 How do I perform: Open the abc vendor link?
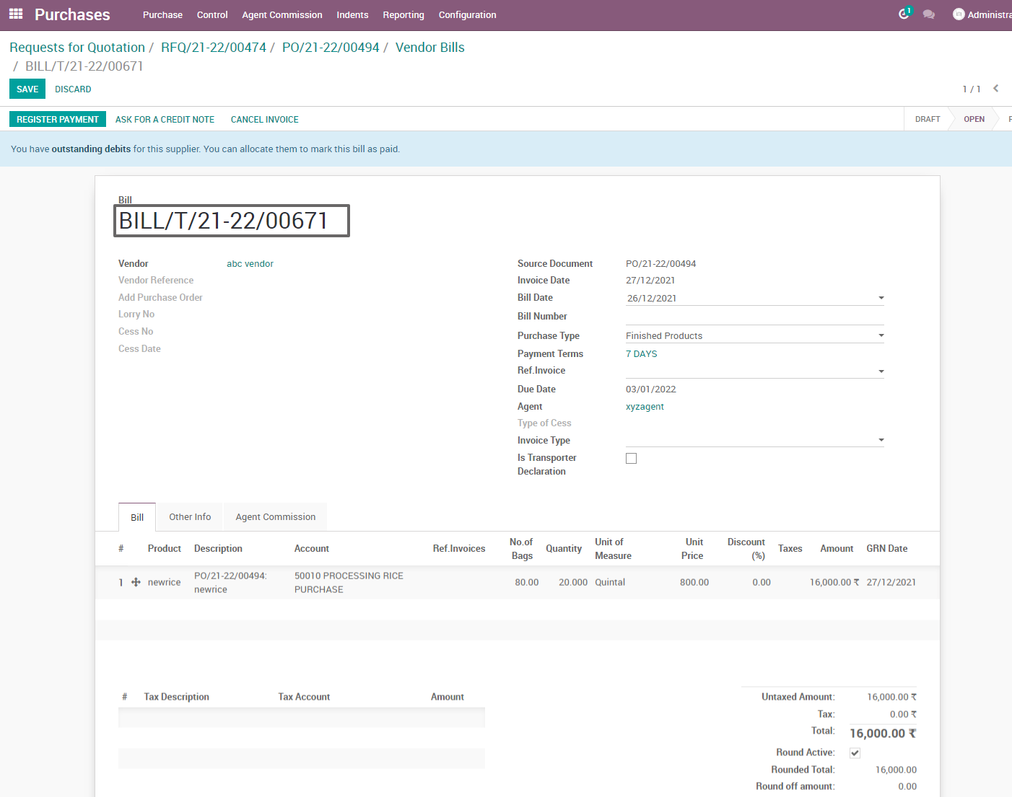coord(250,263)
